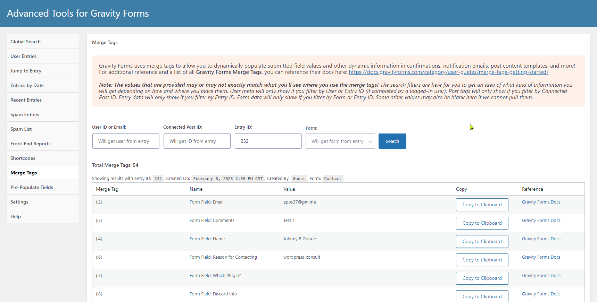Click the {:7} merge tag text
The width and height of the screenshot is (597, 302).
[99, 276]
